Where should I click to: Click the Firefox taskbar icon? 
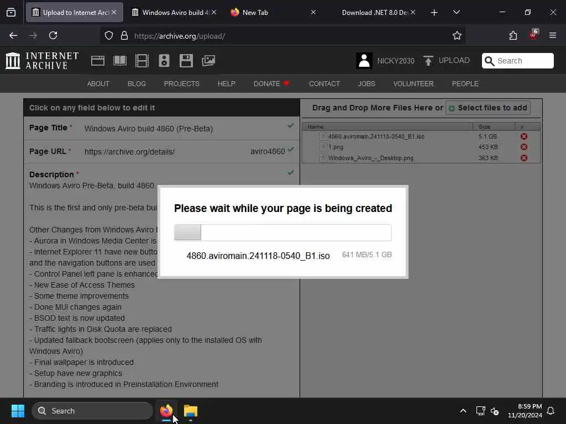(x=166, y=411)
